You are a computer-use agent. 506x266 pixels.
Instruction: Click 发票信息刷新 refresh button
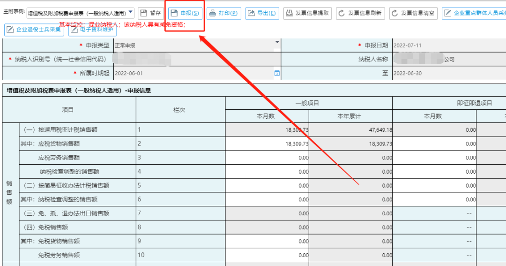point(360,13)
